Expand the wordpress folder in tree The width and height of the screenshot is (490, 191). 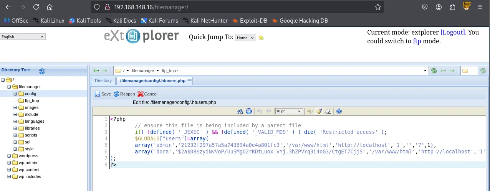point(9,156)
